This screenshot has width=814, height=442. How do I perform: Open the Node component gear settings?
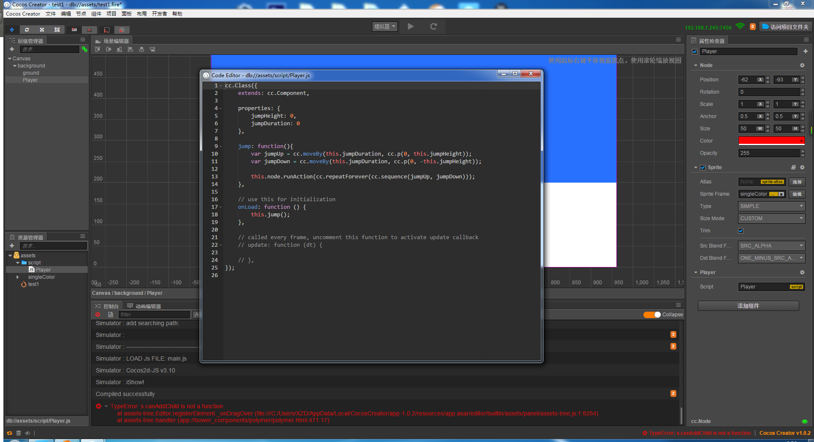click(x=802, y=65)
